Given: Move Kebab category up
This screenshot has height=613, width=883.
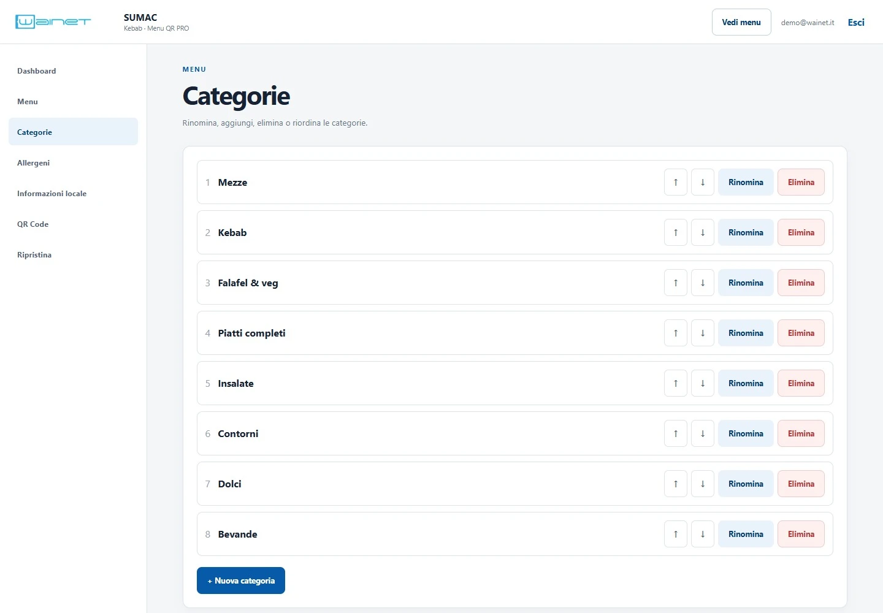Looking at the screenshot, I should [x=676, y=232].
